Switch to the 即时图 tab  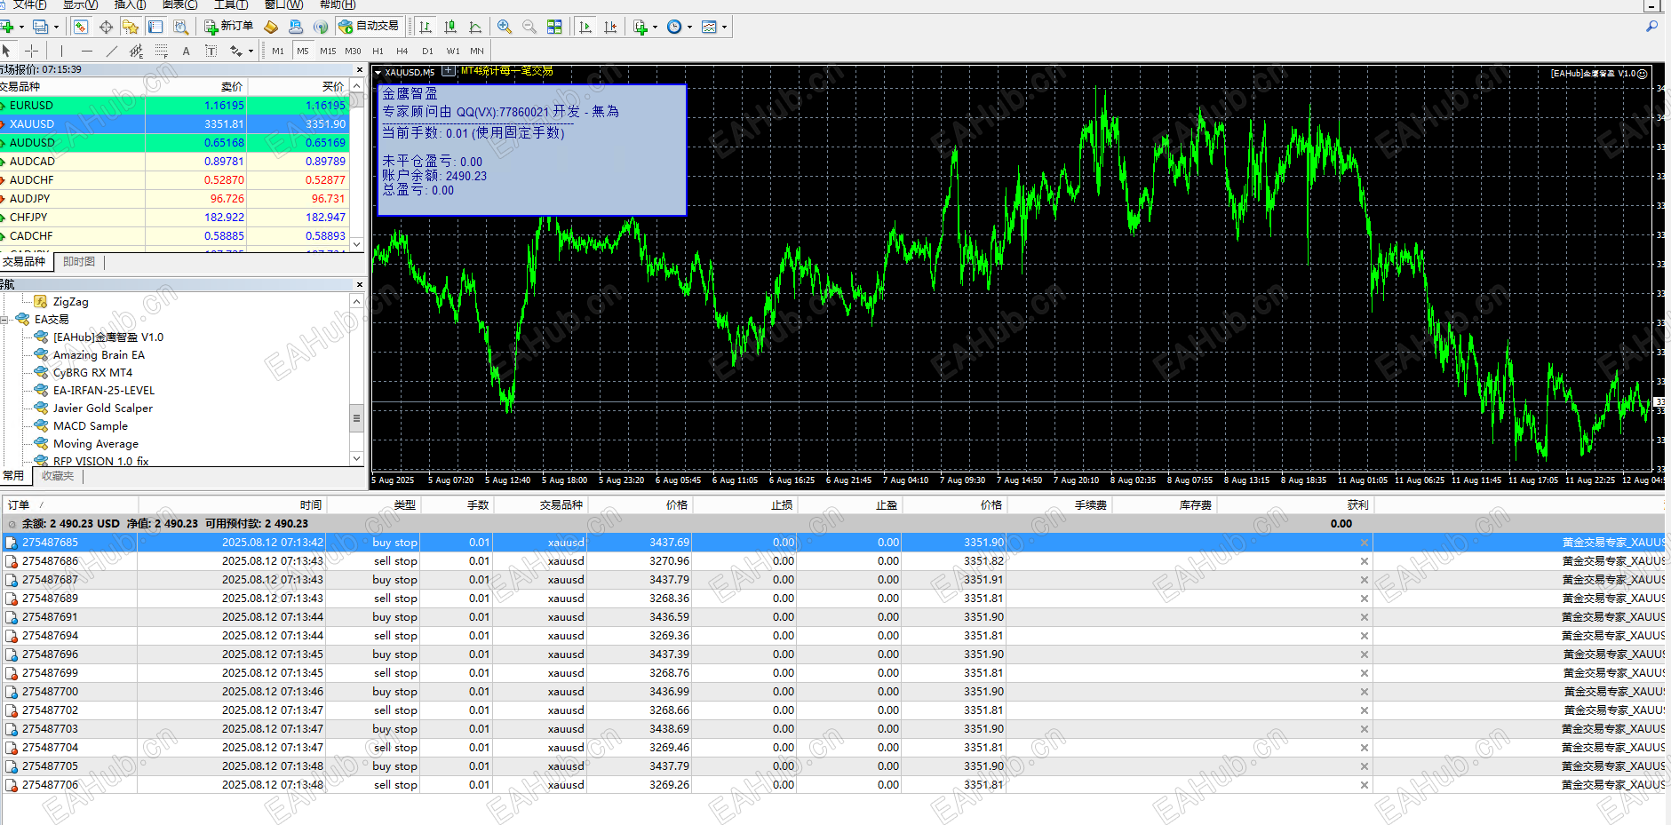pyautogui.click(x=79, y=262)
